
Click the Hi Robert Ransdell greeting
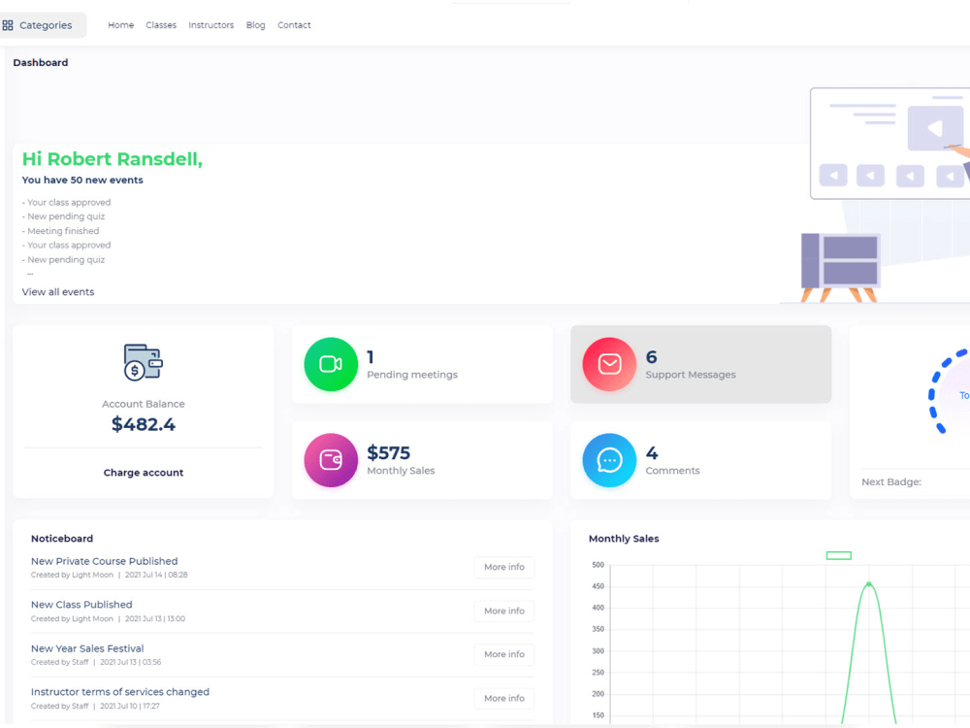[112, 159]
